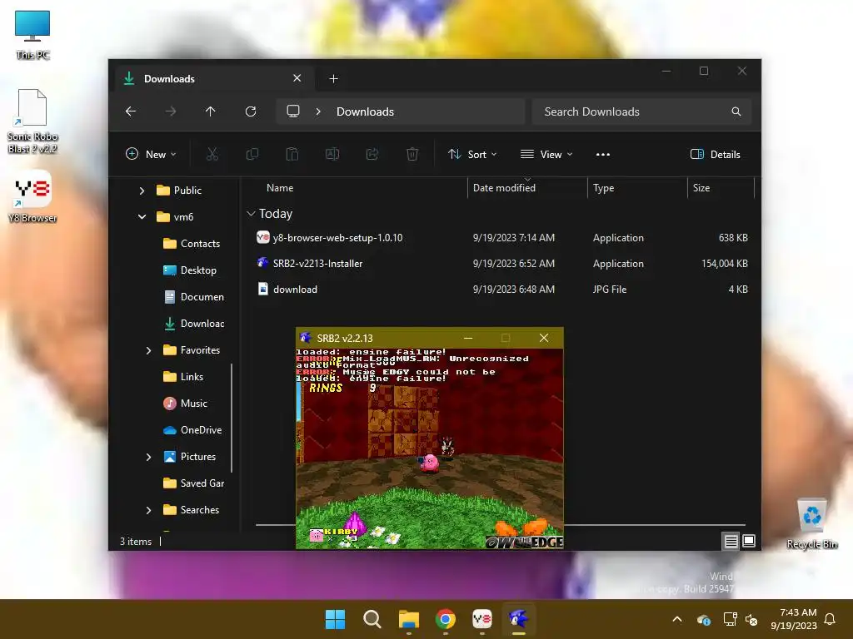Click the Paste clipboard icon in the toolbar
853x639 pixels.
(292, 154)
